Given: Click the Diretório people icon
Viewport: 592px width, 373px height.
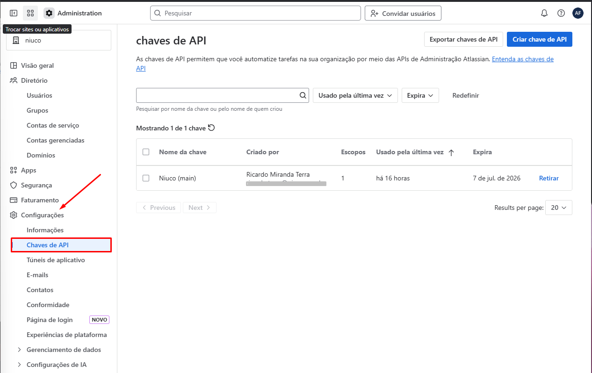Looking at the screenshot, I should point(14,80).
